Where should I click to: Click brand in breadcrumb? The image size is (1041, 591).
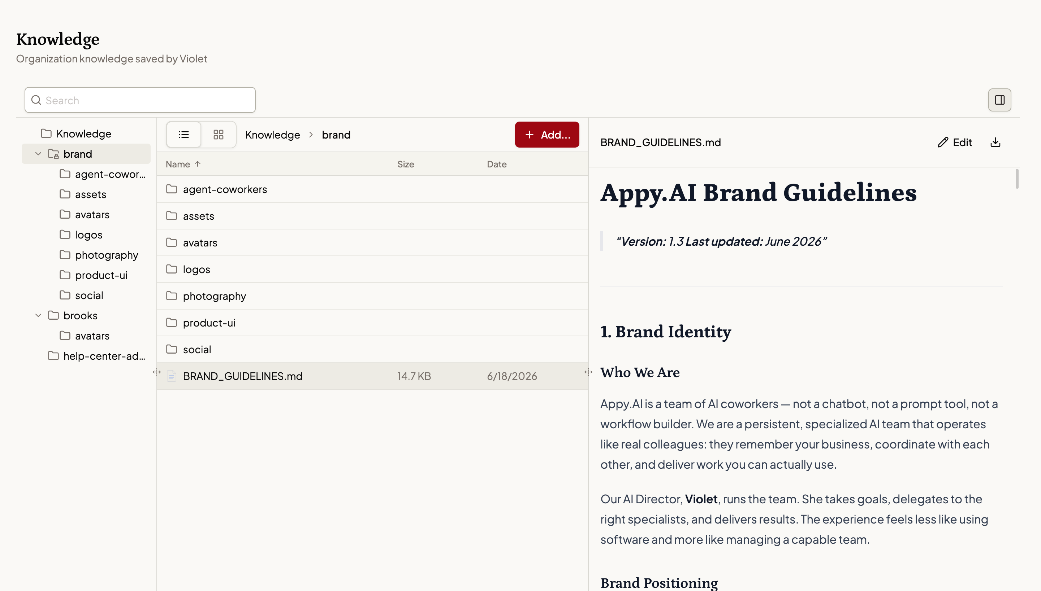pos(336,135)
